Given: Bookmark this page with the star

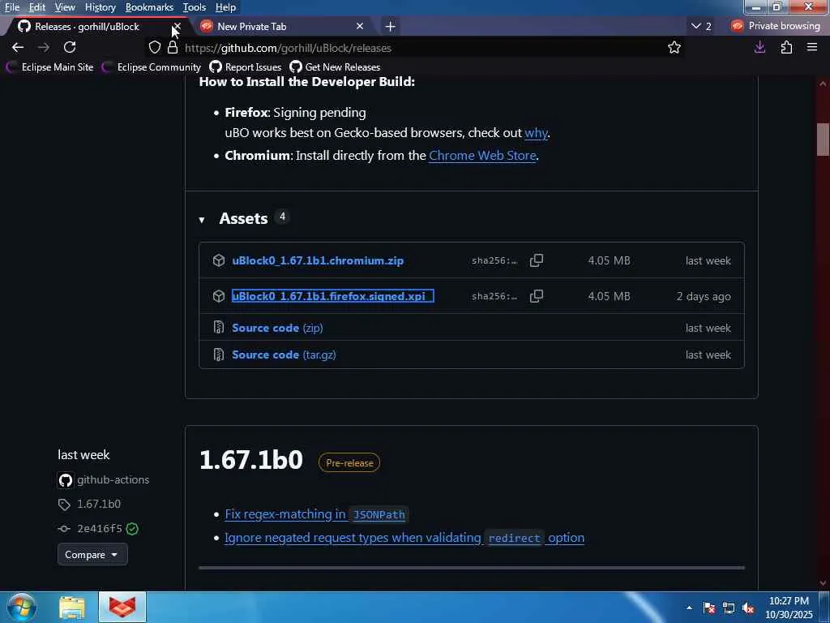Looking at the screenshot, I should click(674, 48).
